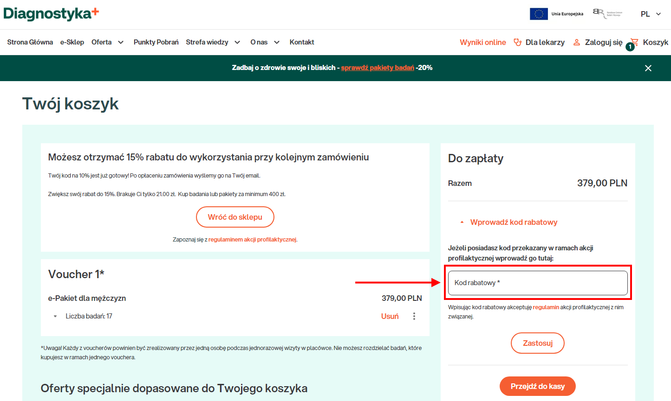Viewport: 671px width, 401px height.
Task: Click Dla lekarzy text
Action: click(545, 42)
